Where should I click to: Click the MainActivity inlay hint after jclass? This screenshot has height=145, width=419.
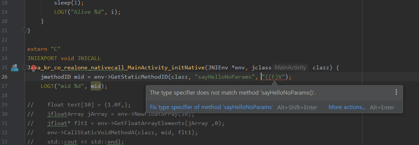click(290, 68)
